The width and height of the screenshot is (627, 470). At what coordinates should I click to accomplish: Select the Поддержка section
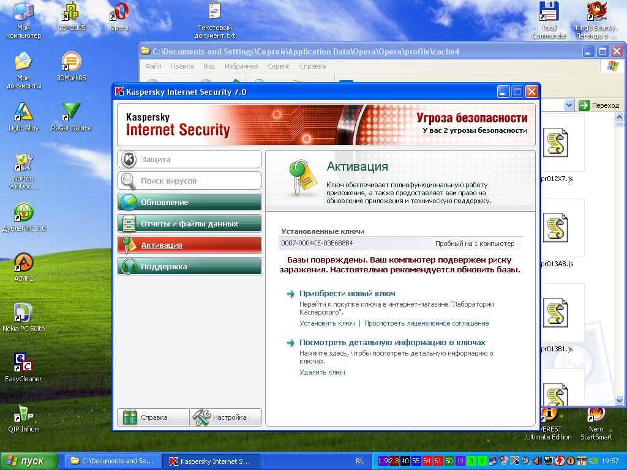pos(189,267)
